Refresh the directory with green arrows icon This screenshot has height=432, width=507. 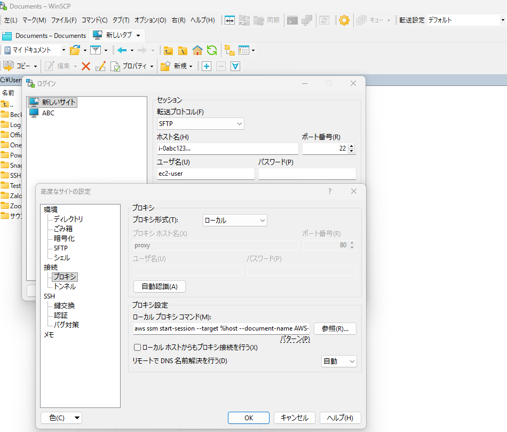212,50
